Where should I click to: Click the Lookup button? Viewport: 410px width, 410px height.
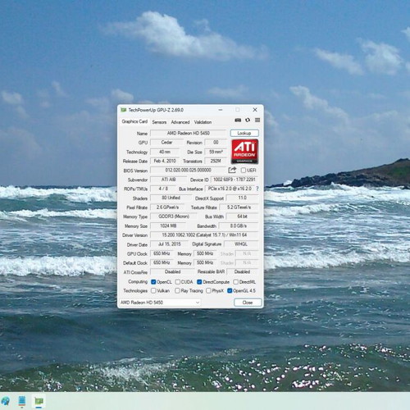[244, 133]
